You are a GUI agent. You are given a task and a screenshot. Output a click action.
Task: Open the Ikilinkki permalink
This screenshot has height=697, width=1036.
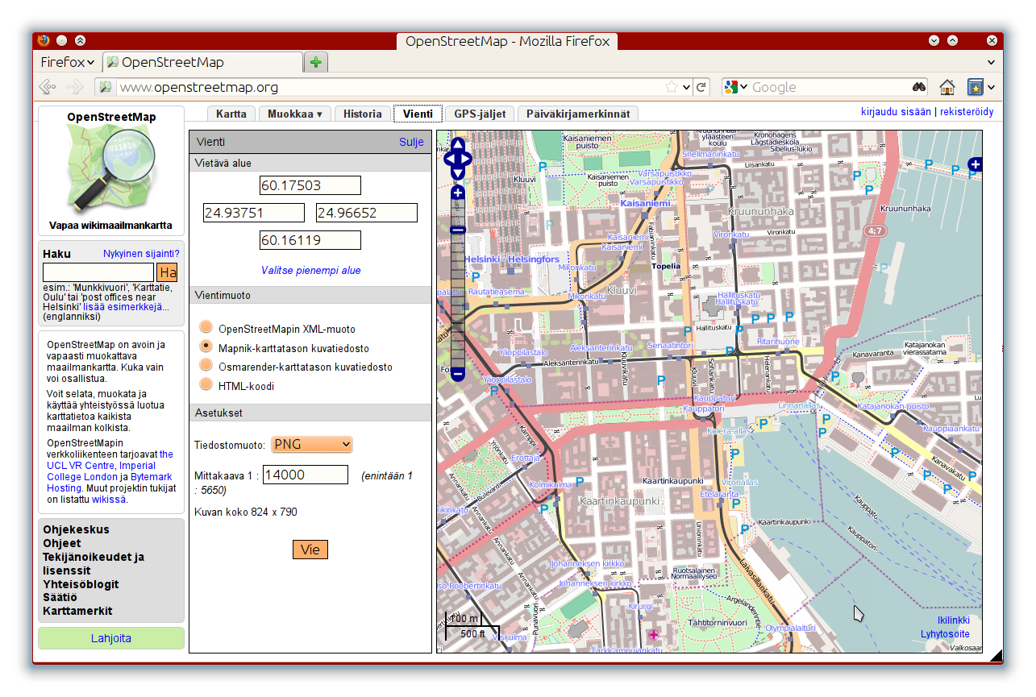click(x=953, y=620)
